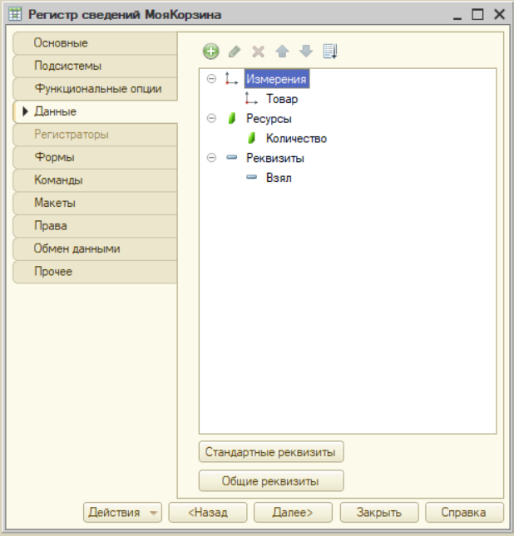514x536 pixels.
Task: Click the register table icon in title bar
Action: (15, 14)
